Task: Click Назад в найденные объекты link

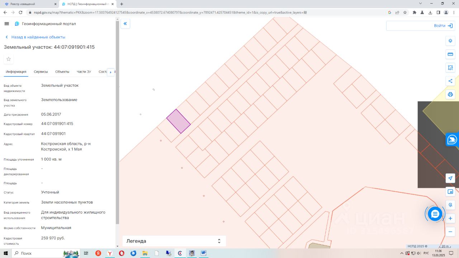Action: pos(35,37)
